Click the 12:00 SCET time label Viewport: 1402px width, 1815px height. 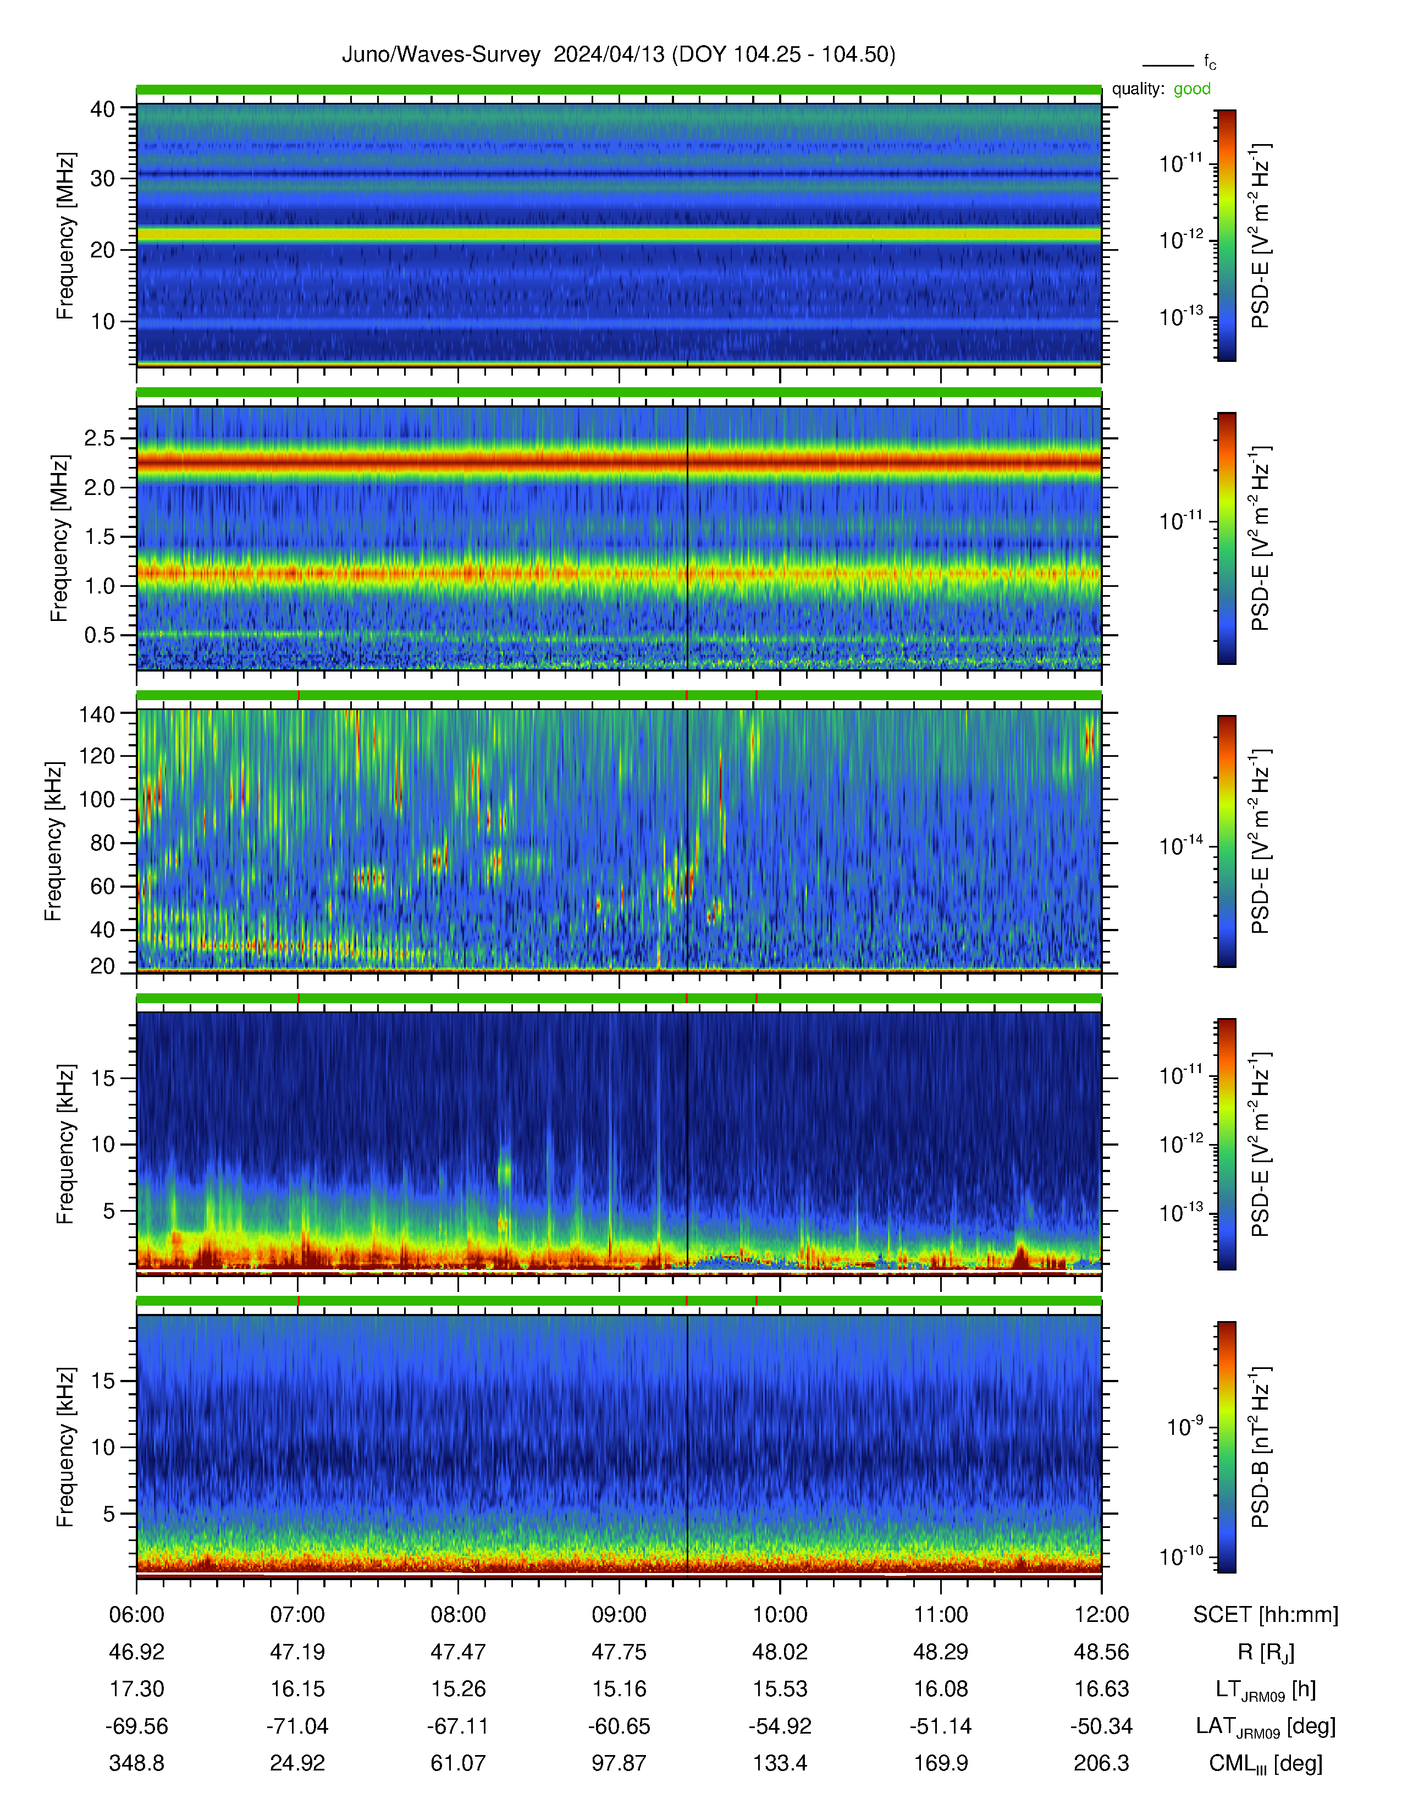(1101, 1615)
